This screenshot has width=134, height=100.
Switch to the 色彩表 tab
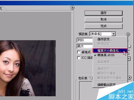[83, 78]
